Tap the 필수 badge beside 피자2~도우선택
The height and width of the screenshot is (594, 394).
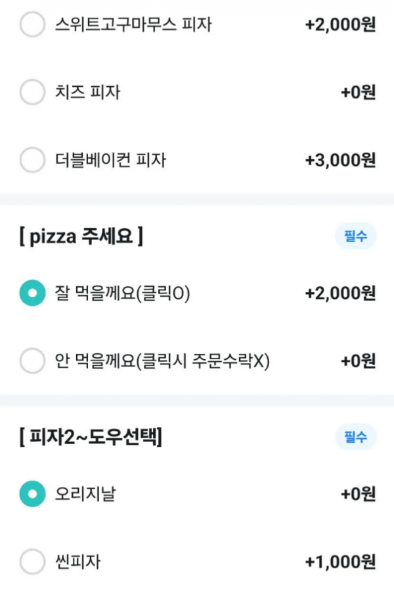point(355,437)
